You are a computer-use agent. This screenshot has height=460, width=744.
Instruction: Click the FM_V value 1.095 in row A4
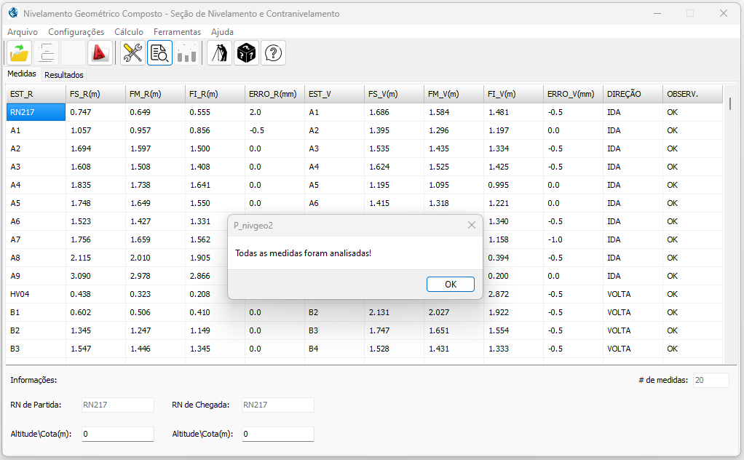coord(454,185)
